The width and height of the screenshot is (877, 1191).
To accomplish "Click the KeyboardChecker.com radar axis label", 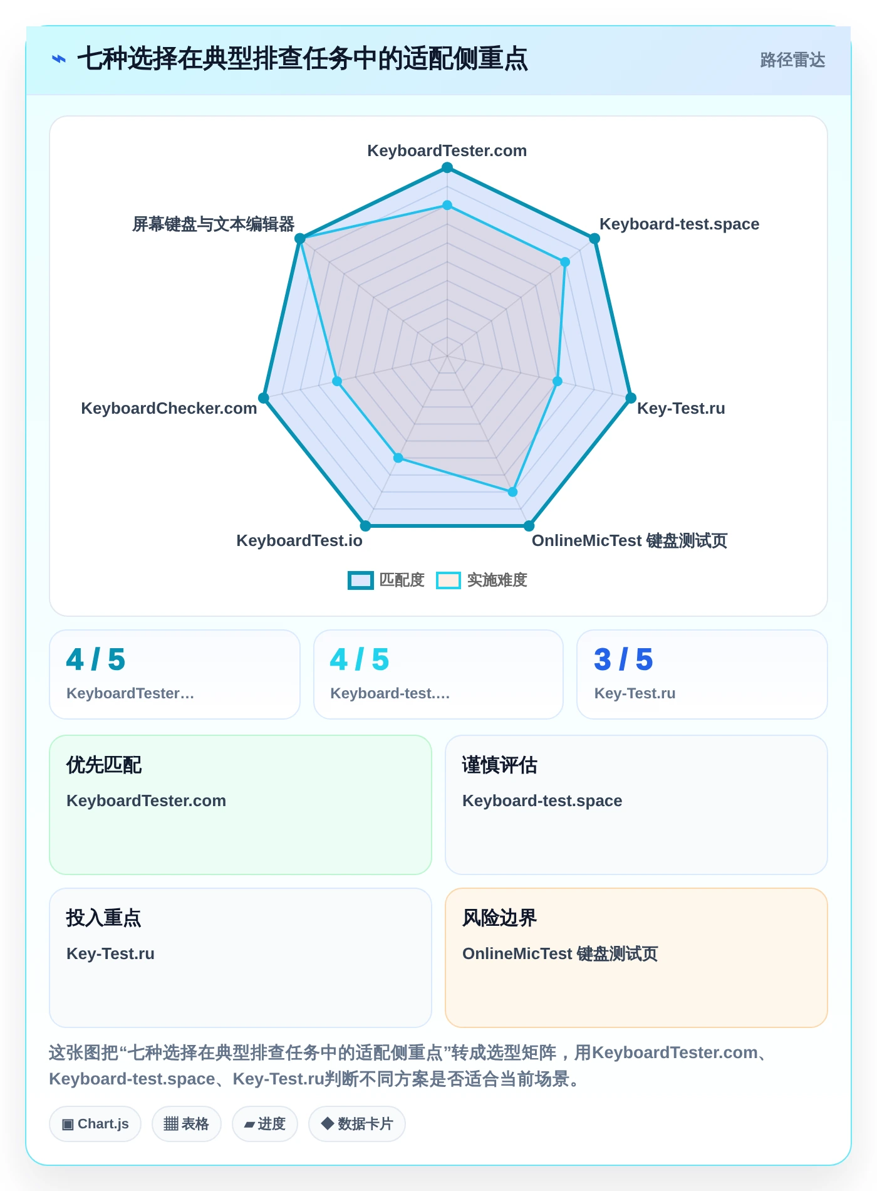I will [169, 409].
